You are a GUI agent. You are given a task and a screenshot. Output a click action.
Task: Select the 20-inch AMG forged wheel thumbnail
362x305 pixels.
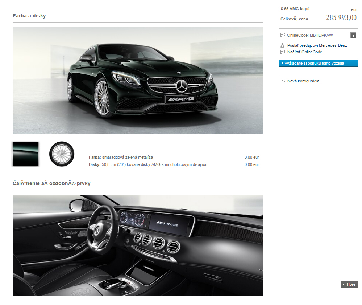coord(61,154)
